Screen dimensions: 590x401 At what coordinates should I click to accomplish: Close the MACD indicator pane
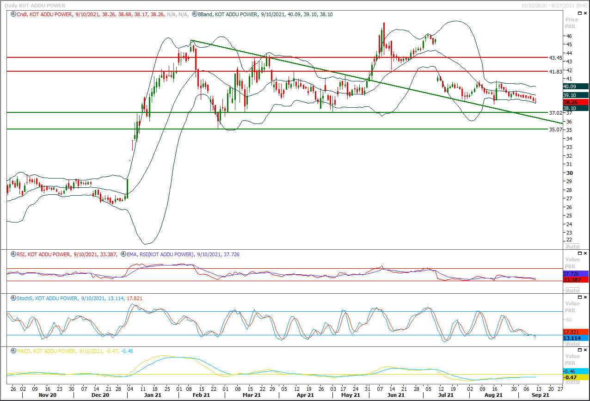click(x=585, y=351)
